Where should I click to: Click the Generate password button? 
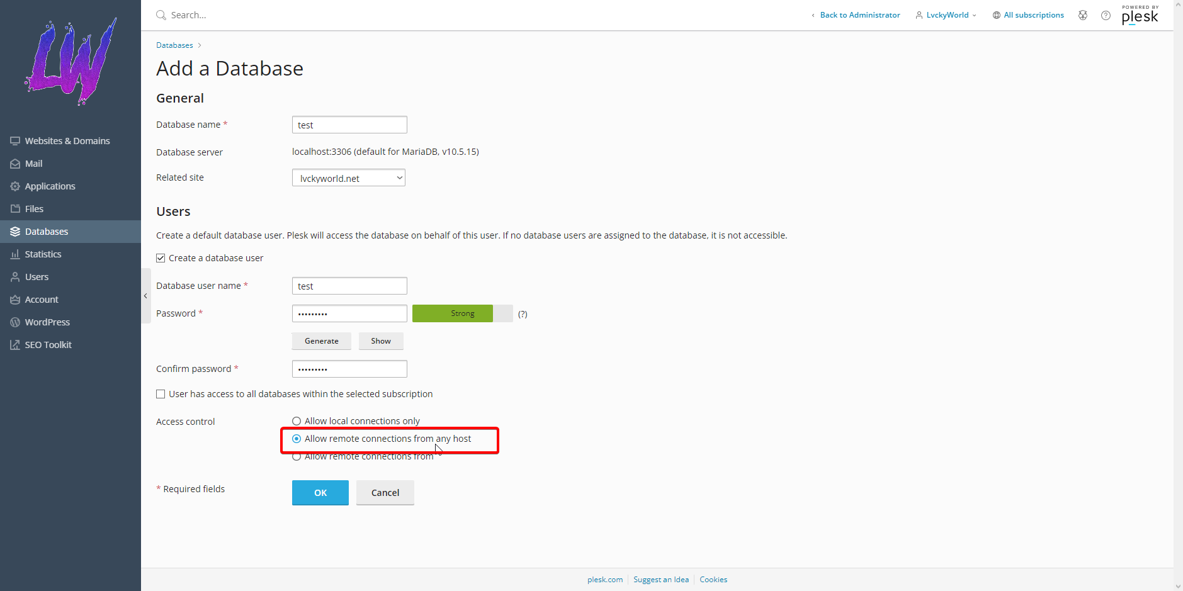pos(321,341)
